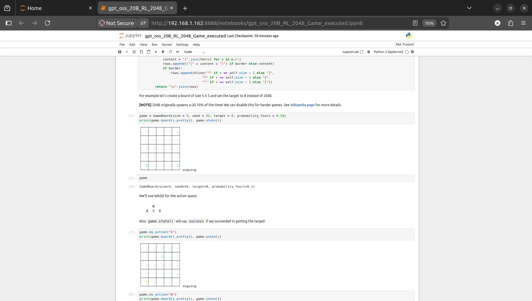The image size is (532, 301).
Task: Open the cell type Code dropdown
Action: [194, 52]
